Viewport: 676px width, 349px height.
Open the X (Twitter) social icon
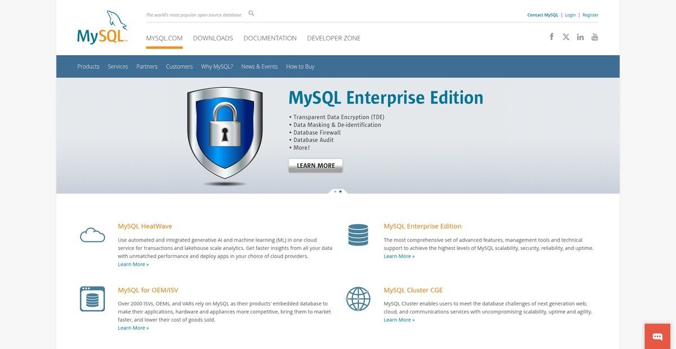(x=566, y=37)
